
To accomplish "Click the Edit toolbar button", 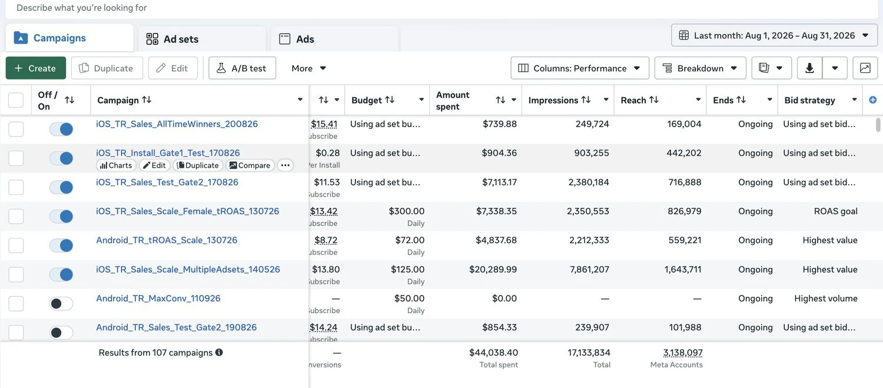I will click(x=173, y=68).
